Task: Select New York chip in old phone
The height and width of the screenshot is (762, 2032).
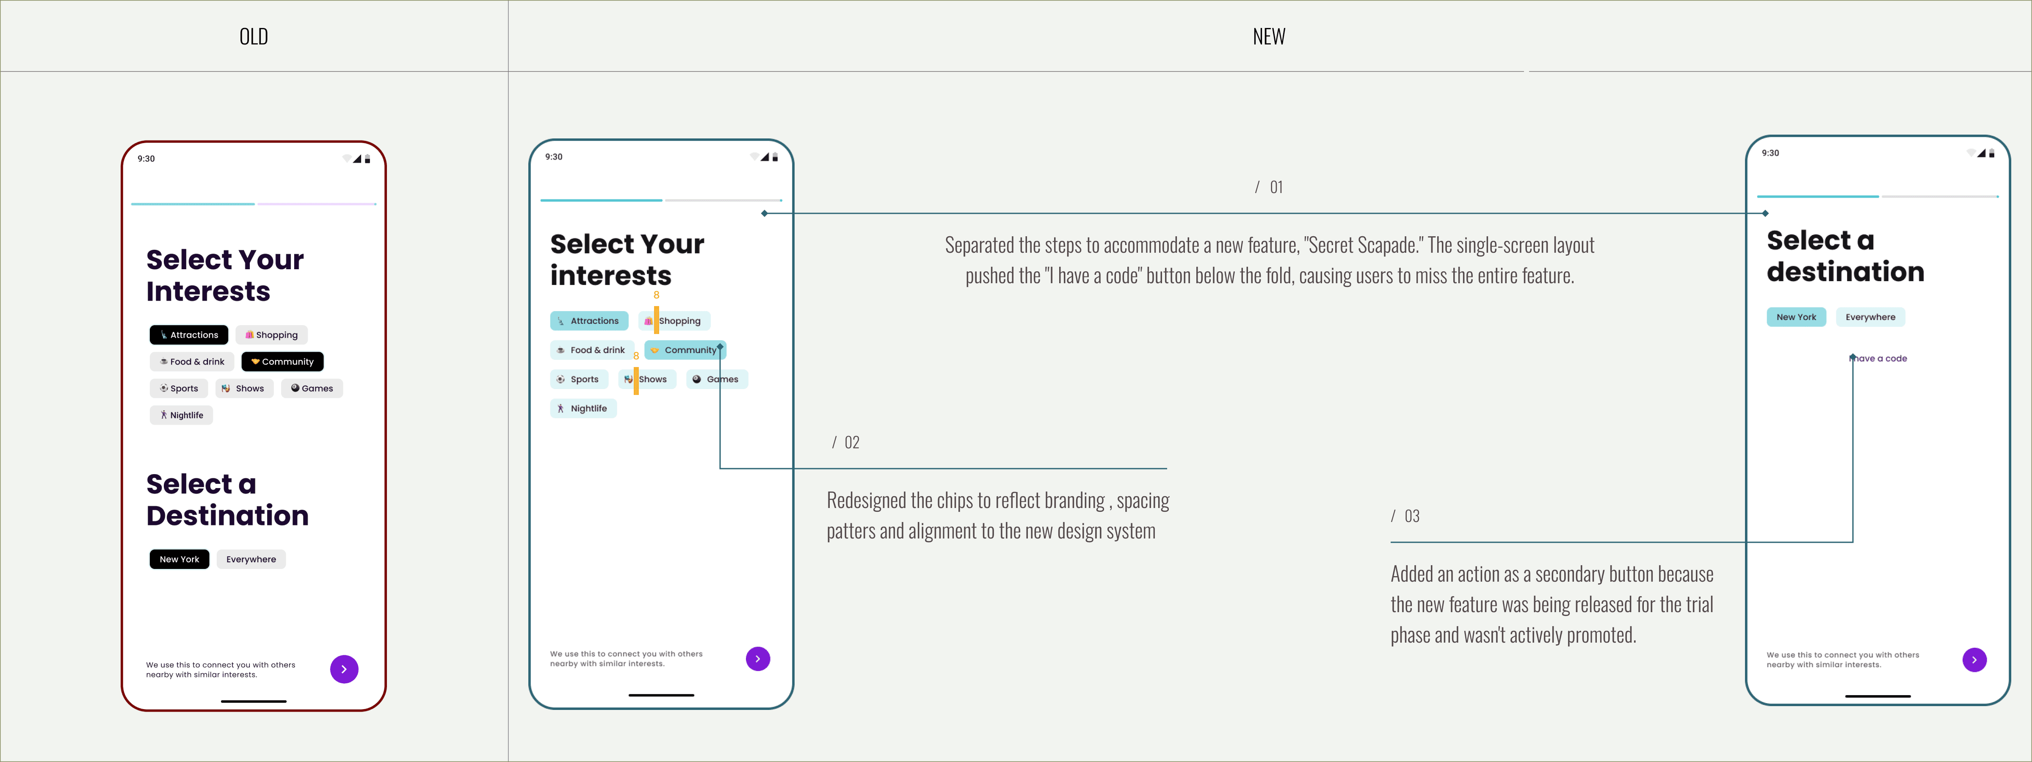Action: (179, 559)
